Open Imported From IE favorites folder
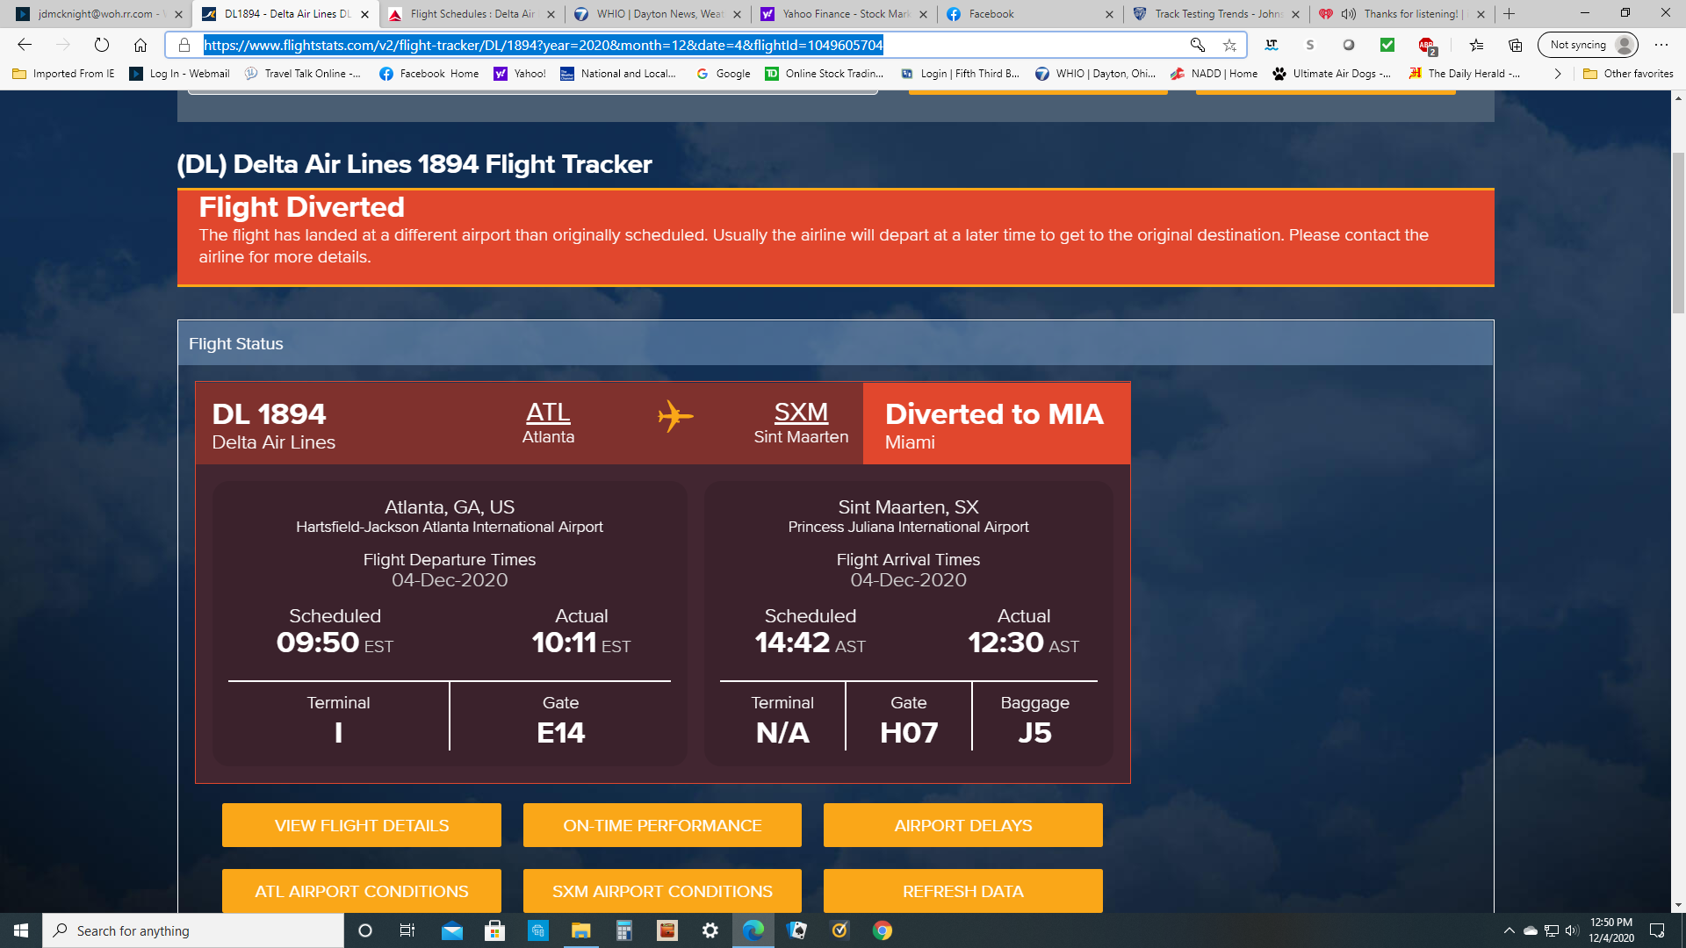 click(63, 74)
